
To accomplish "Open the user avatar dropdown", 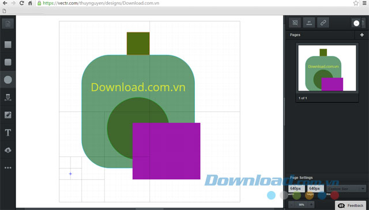I will pyautogui.click(x=357, y=23).
